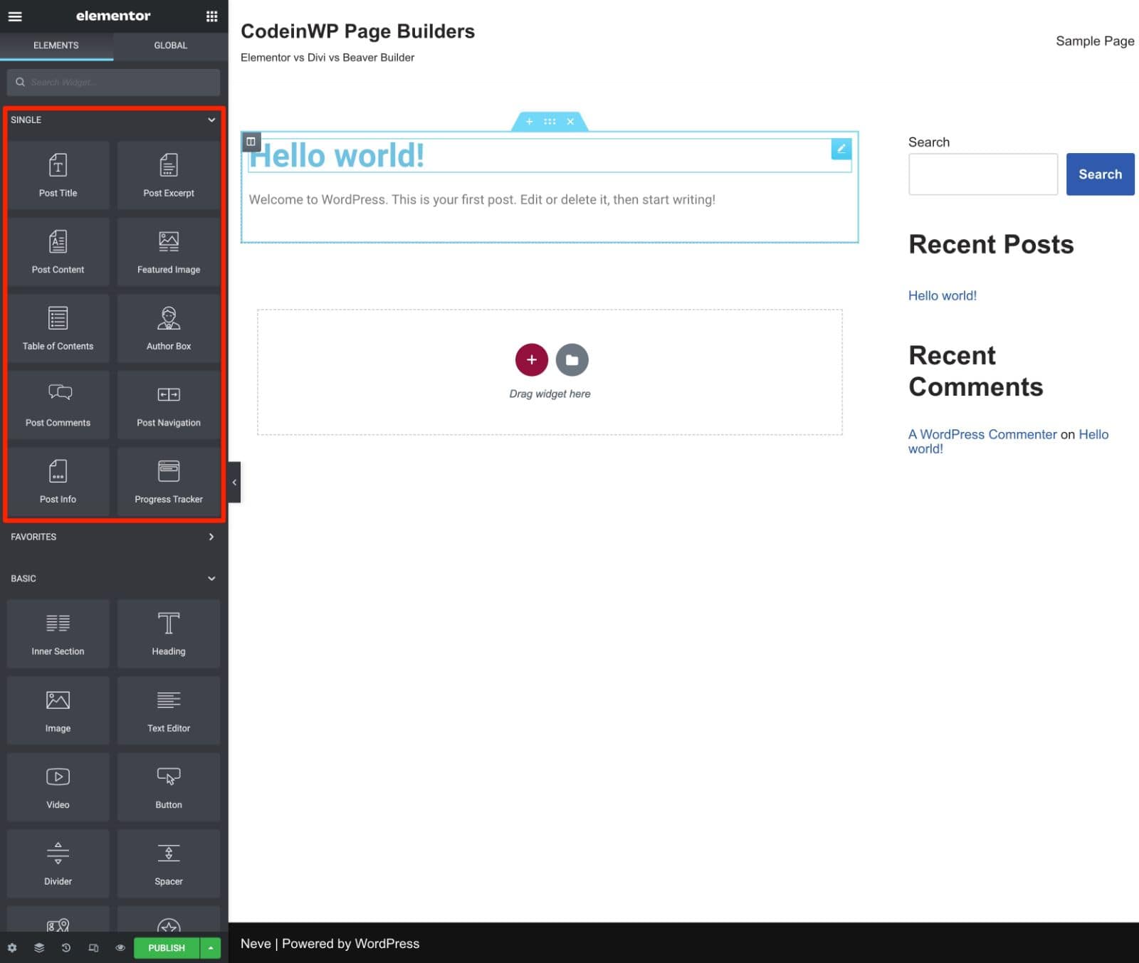Open the Navigator panel icon
This screenshot has height=963, width=1139.
[x=39, y=947]
